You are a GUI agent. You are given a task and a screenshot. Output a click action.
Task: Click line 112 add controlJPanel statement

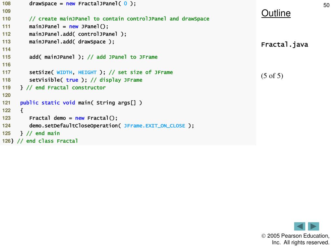click(78, 34)
